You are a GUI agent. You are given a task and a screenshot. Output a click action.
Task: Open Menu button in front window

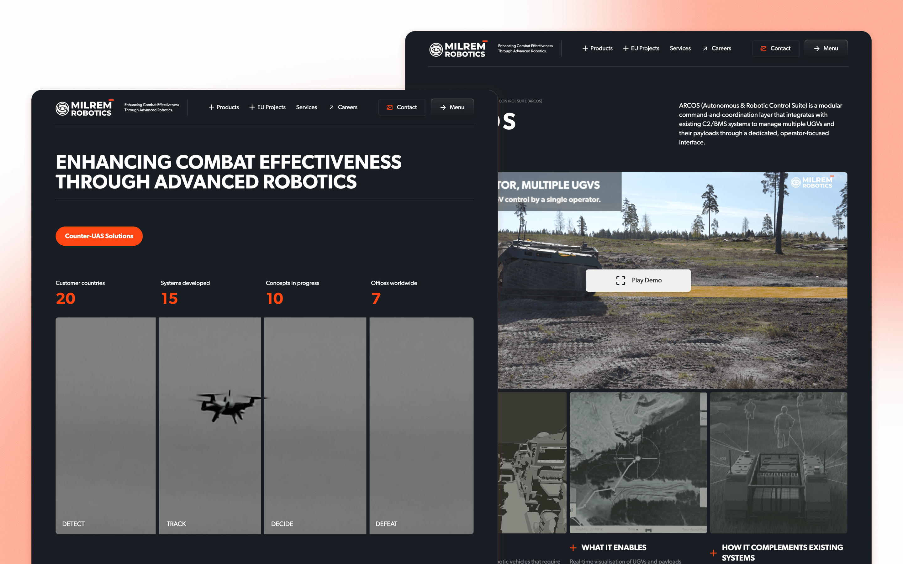[x=452, y=107]
